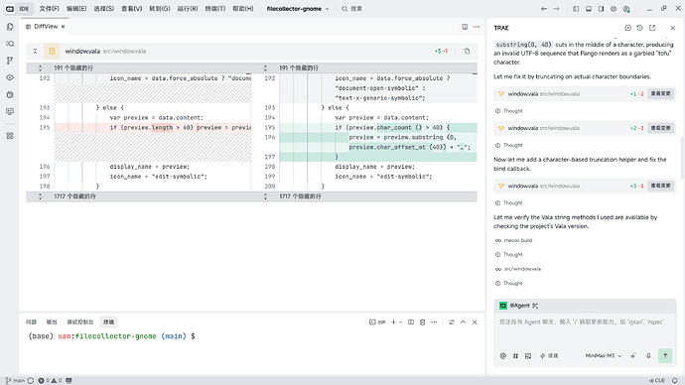Open editor more actions ellipsis

tap(477, 27)
